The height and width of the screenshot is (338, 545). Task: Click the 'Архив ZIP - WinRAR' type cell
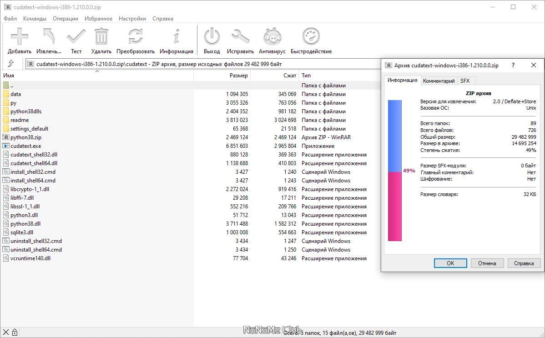coord(326,137)
